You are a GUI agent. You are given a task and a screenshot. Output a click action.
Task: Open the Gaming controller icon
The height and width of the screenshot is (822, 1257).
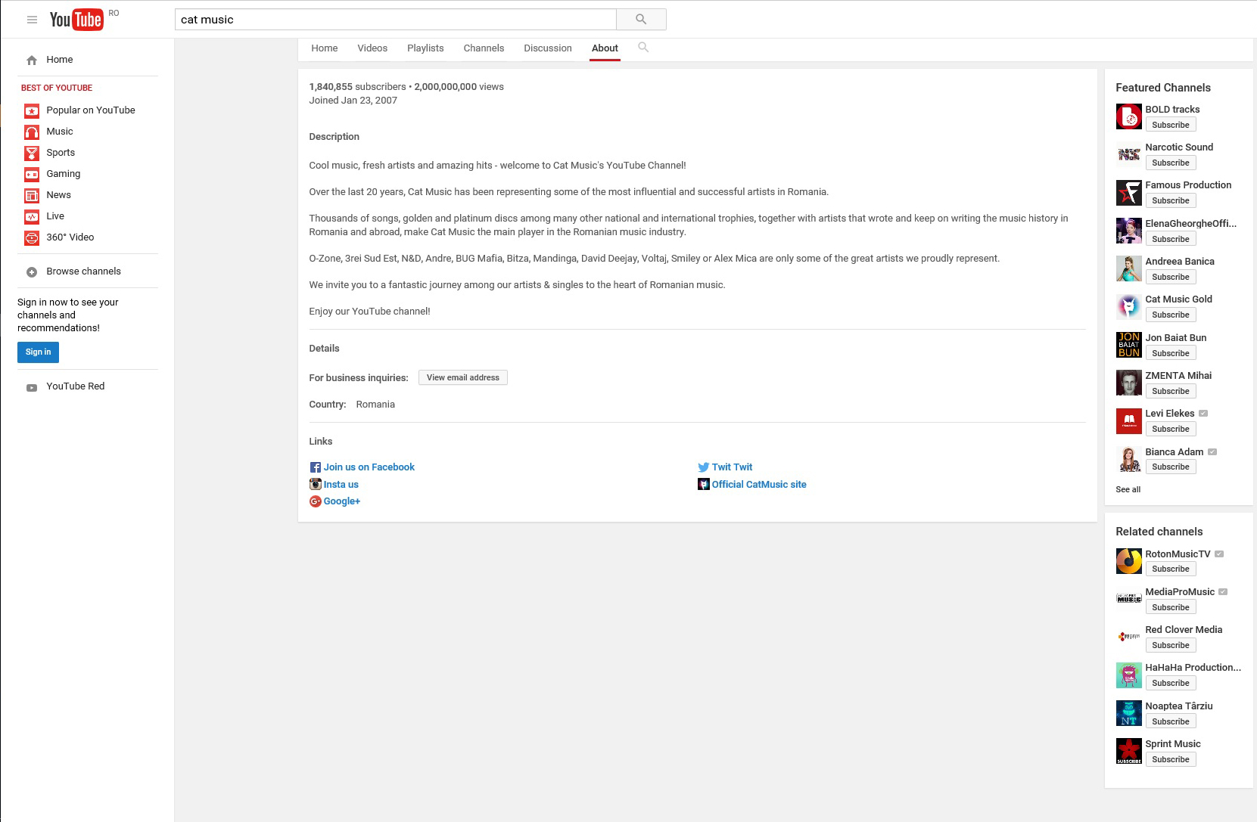coord(32,175)
